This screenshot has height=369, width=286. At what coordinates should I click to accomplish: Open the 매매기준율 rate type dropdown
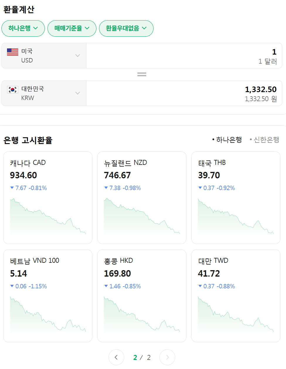coord(72,28)
